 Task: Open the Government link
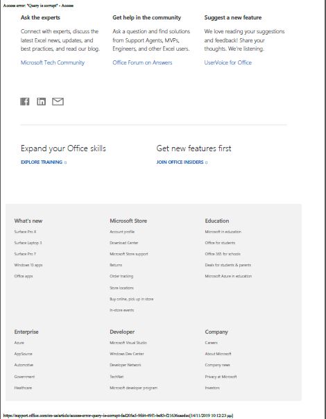pyautogui.click(x=24, y=377)
